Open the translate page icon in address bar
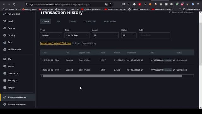 pyautogui.click(x=106, y=4)
